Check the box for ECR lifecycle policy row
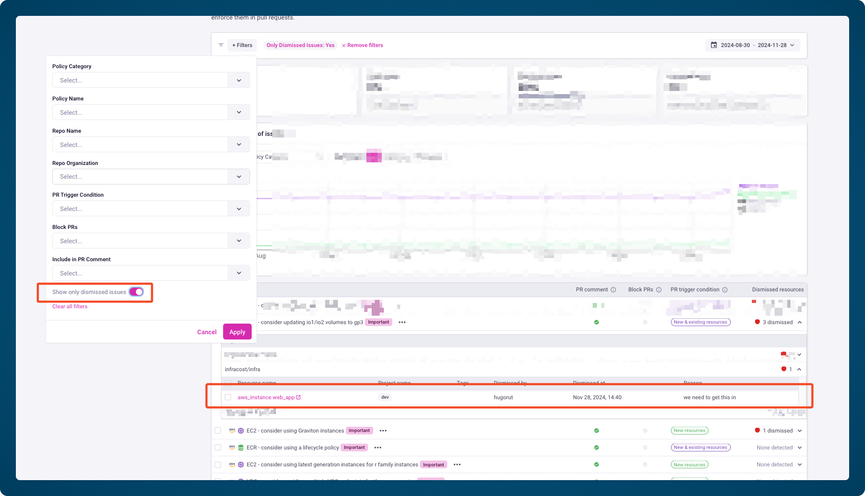 pyautogui.click(x=218, y=447)
